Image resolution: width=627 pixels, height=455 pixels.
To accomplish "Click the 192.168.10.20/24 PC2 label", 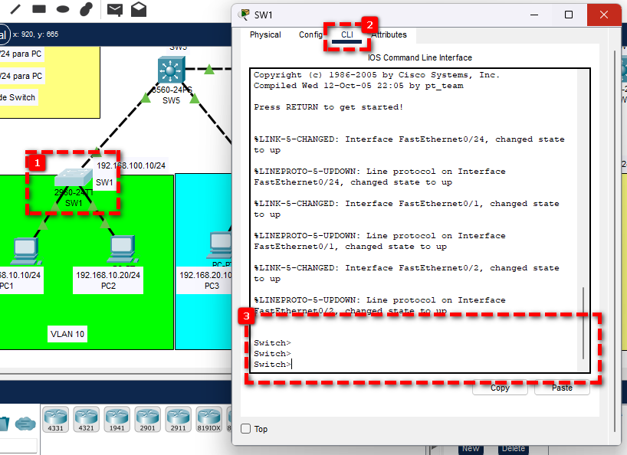I will [x=108, y=280].
